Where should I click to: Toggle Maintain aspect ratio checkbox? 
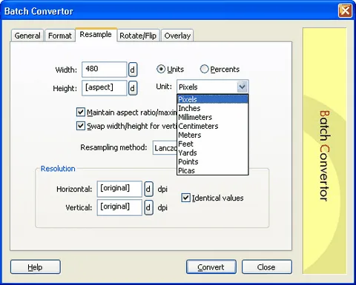point(81,112)
